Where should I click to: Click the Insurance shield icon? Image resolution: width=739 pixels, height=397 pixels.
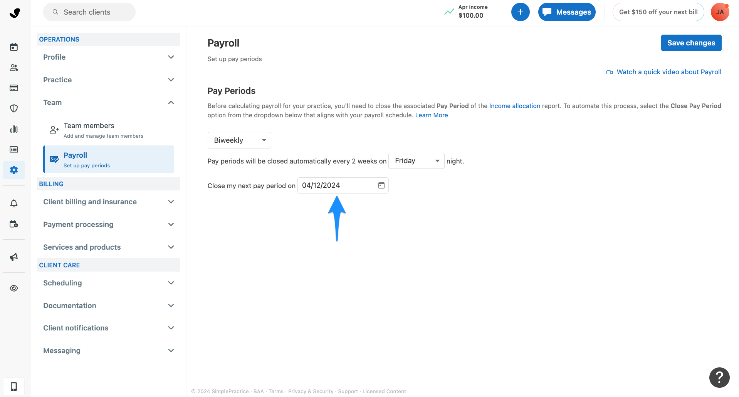pyautogui.click(x=14, y=108)
